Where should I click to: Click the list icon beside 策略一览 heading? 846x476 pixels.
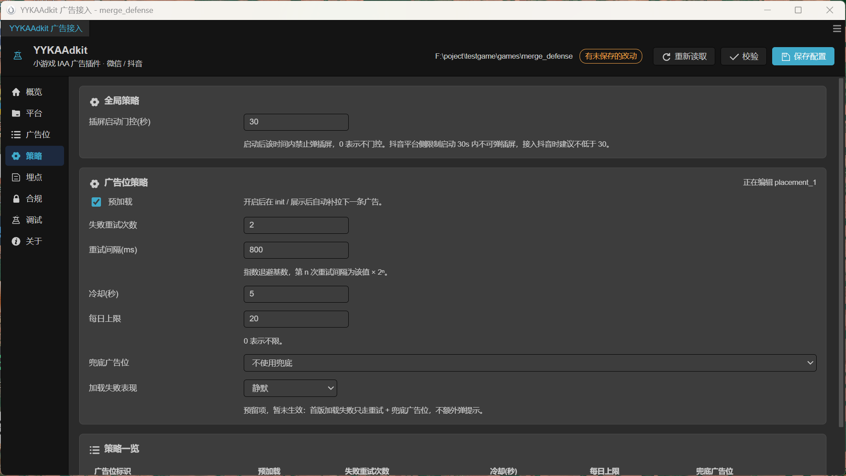(94, 450)
